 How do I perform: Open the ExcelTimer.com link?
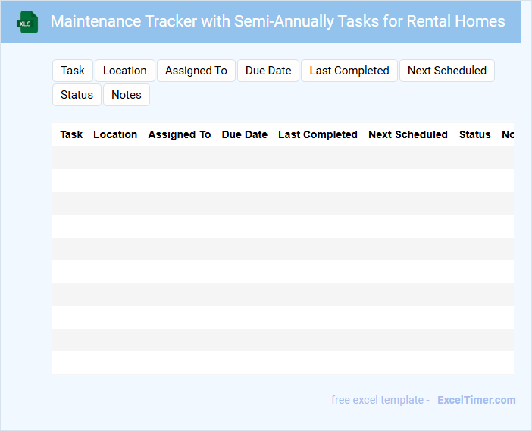[x=476, y=400]
